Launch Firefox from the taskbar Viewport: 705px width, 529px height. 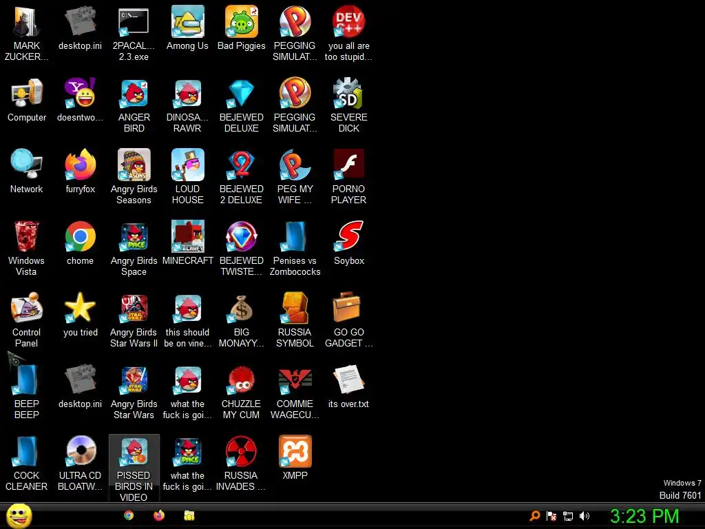[x=159, y=515]
